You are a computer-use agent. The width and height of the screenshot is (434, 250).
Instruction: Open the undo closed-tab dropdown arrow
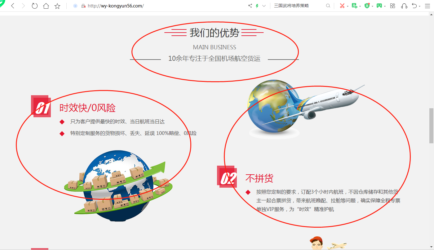(x=420, y=6)
